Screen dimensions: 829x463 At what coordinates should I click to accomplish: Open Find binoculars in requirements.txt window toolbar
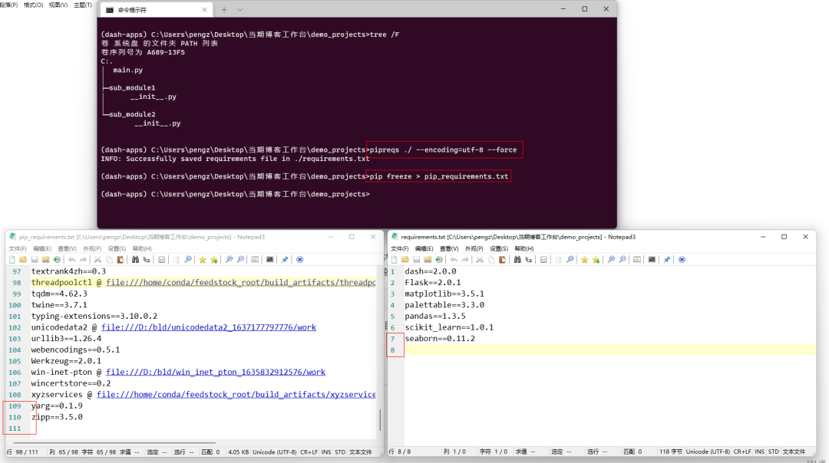(x=517, y=260)
